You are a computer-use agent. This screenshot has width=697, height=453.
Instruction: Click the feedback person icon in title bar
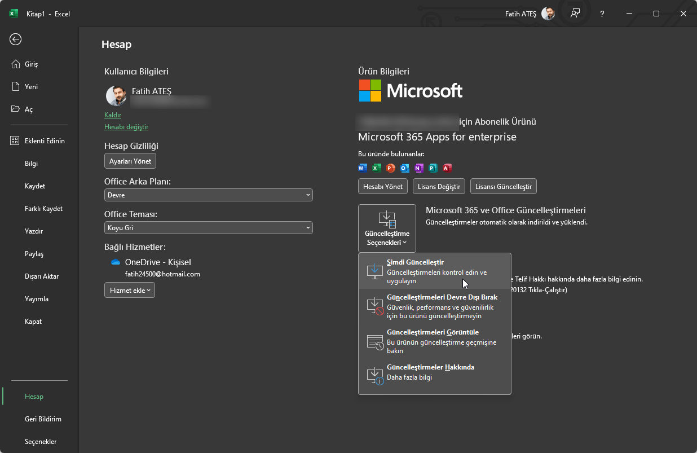(x=575, y=14)
